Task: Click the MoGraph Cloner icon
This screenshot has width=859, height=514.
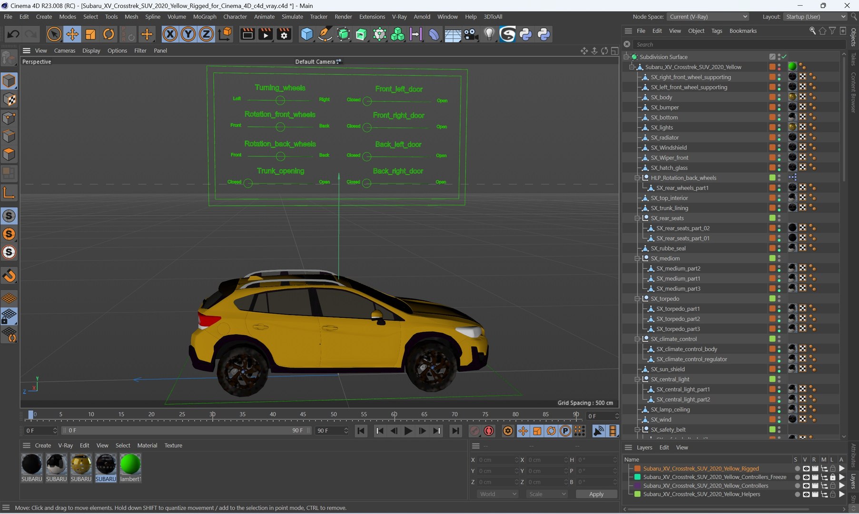Action: pyautogui.click(x=398, y=34)
